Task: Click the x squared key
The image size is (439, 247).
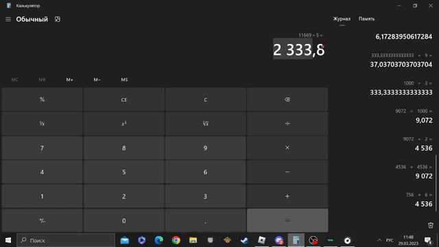Action: click(x=123, y=123)
